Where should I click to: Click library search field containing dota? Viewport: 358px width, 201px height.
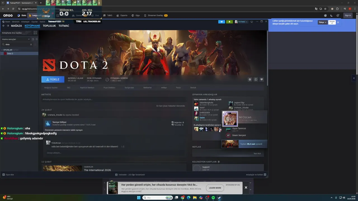coord(17,44)
